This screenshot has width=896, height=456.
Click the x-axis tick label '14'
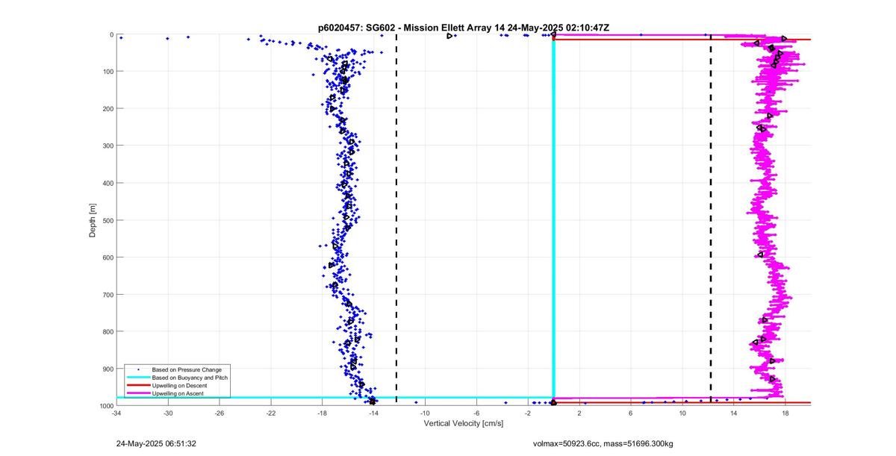pos(734,413)
